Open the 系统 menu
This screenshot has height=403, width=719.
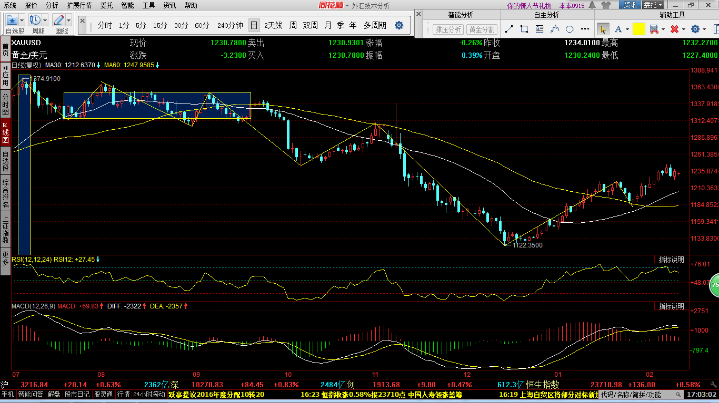coord(10,5)
